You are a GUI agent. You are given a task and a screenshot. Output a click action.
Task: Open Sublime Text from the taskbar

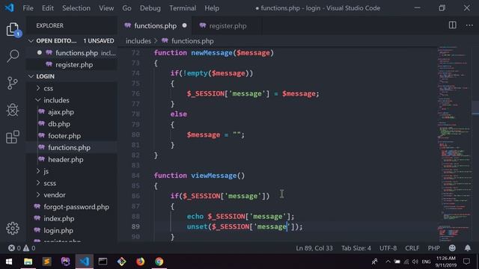click(x=46, y=262)
